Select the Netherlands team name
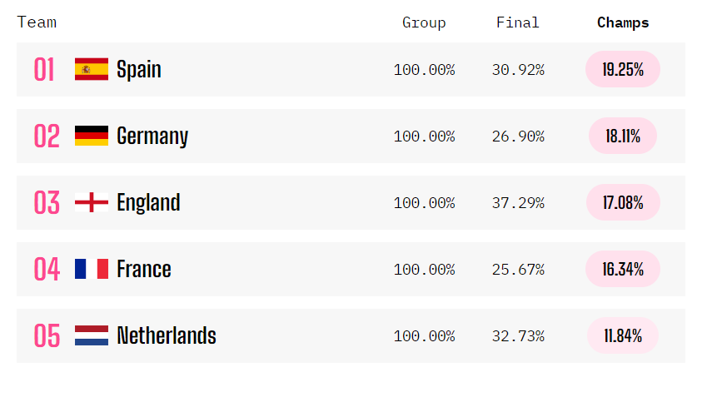Screen dimensions: 707x402 click(167, 335)
